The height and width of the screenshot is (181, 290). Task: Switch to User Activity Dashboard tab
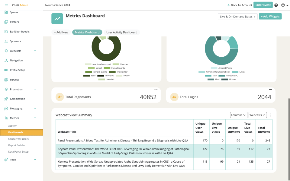122,32
